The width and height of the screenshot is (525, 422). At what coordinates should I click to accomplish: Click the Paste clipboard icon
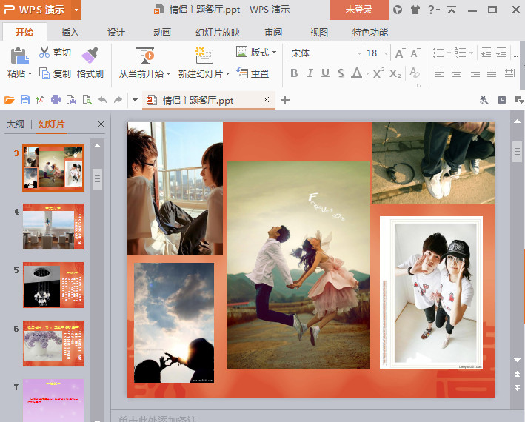19,56
